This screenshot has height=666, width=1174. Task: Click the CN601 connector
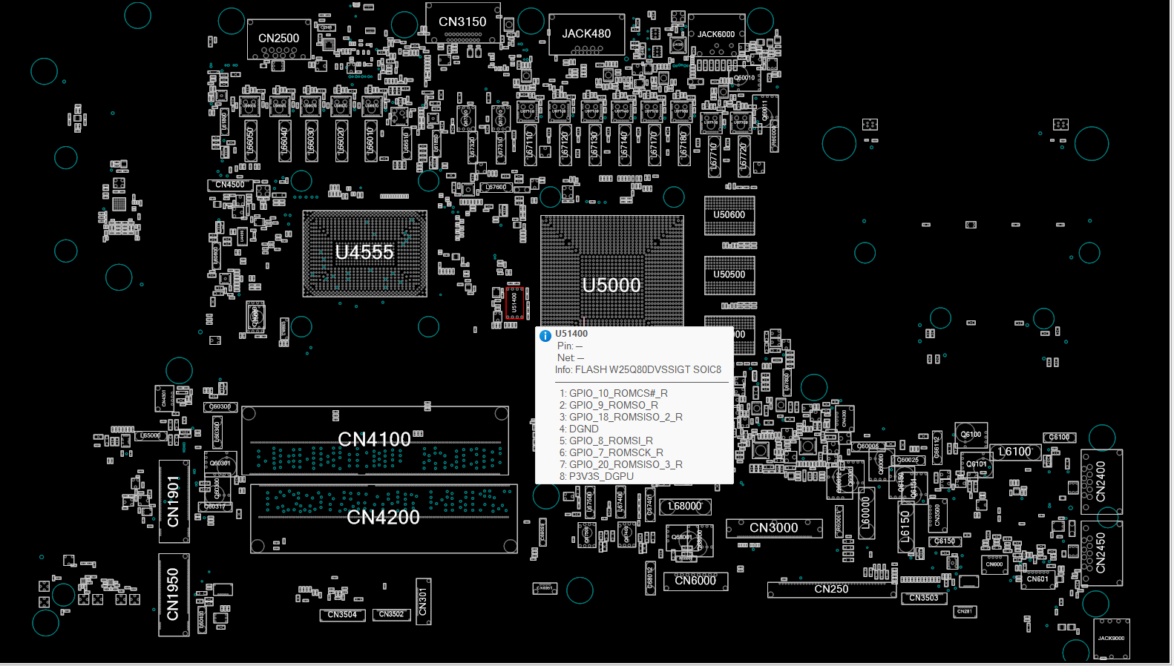pyautogui.click(x=1038, y=579)
